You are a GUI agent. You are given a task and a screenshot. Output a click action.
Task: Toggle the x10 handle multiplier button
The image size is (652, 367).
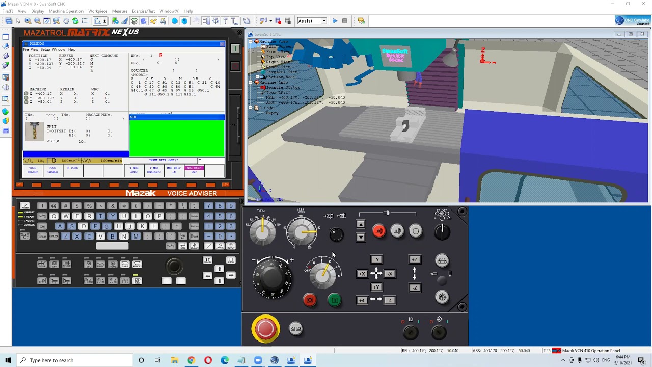click(x=113, y=281)
